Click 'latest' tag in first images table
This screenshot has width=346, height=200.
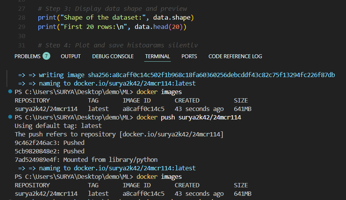98,109
